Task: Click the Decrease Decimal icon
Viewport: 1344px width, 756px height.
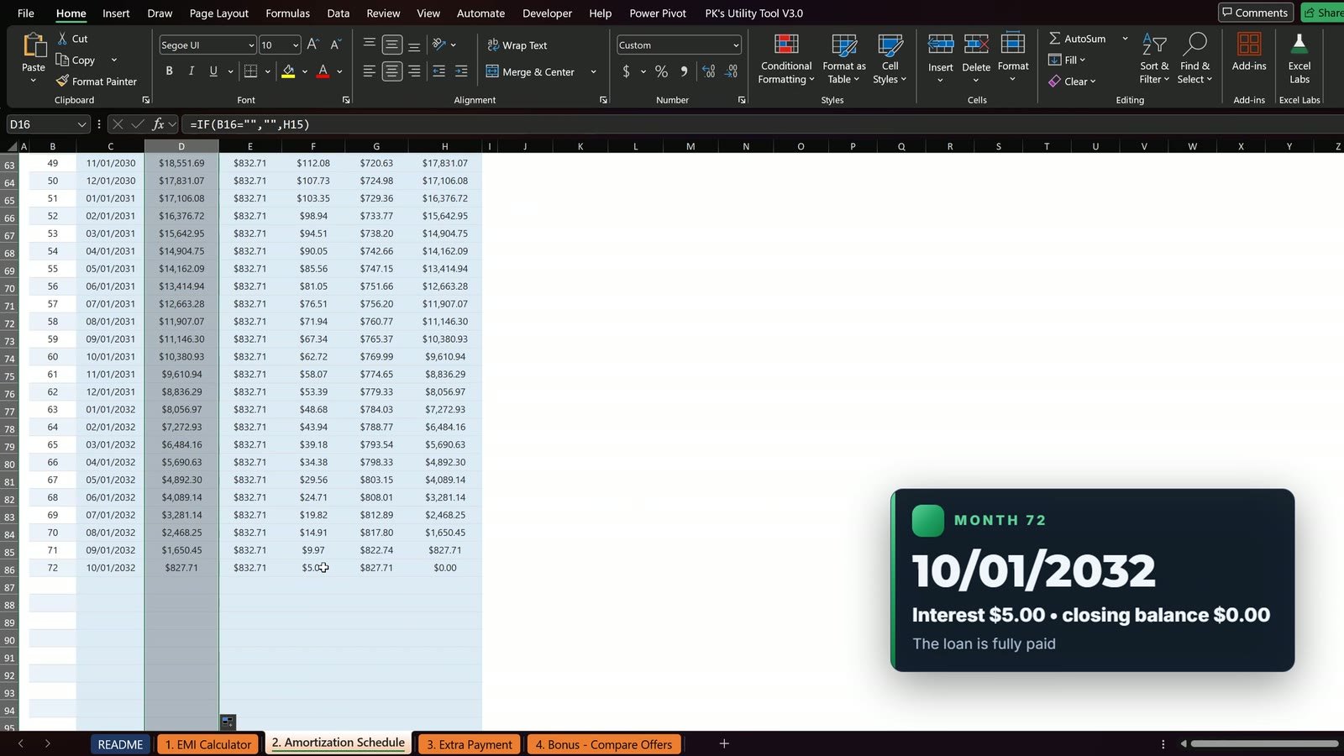Action: coord(732,71)
